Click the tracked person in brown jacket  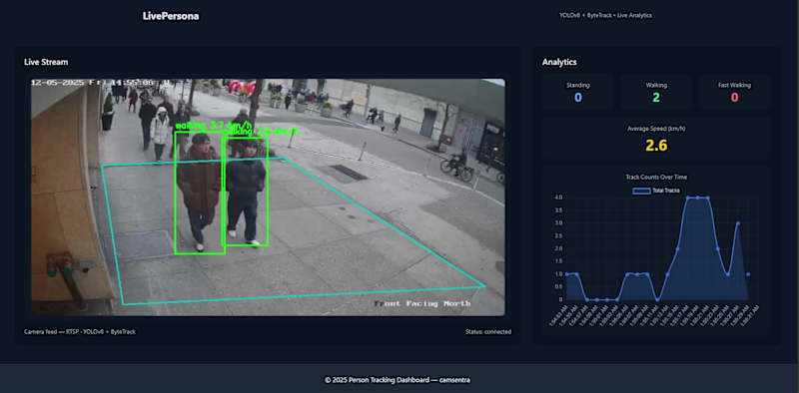coord(200,193)
